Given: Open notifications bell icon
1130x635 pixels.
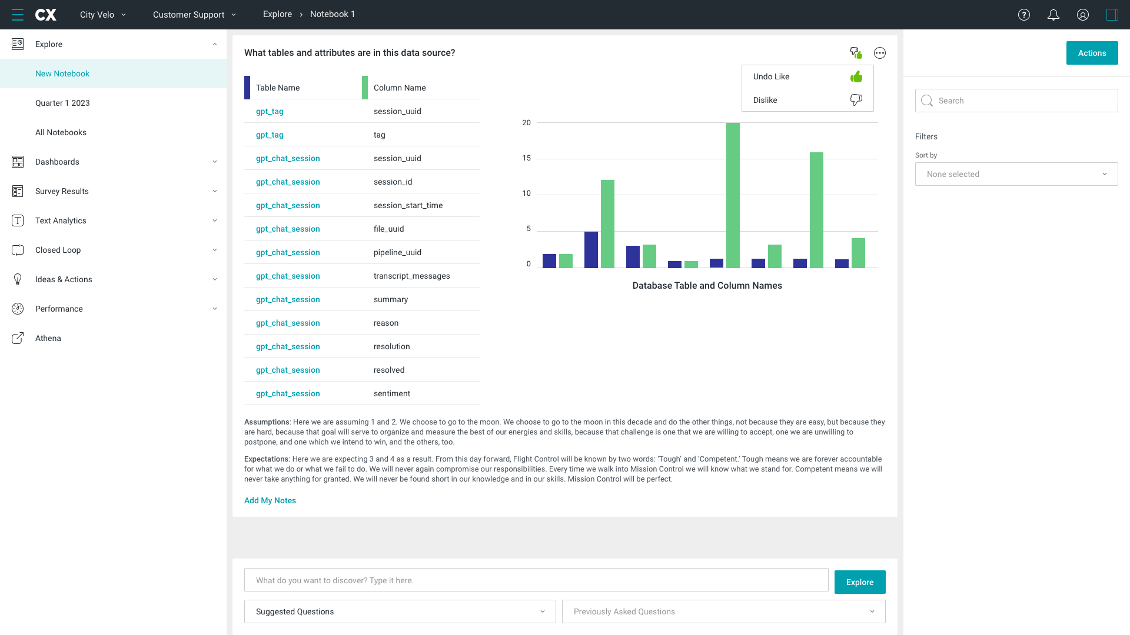Looking at the screenshot, I should tap(1053, 15).
